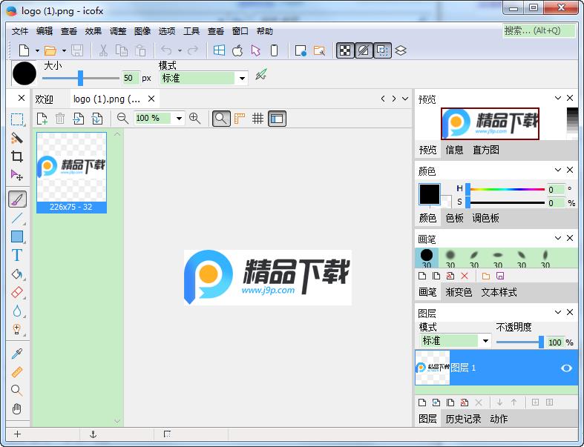Open the new file dropdown arrow

[37, 50]
